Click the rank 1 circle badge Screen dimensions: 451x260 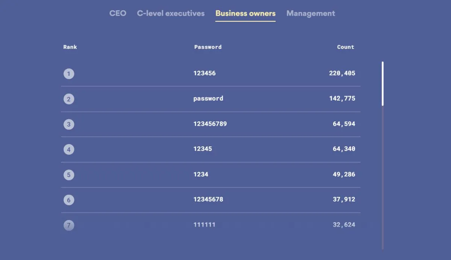69,74
